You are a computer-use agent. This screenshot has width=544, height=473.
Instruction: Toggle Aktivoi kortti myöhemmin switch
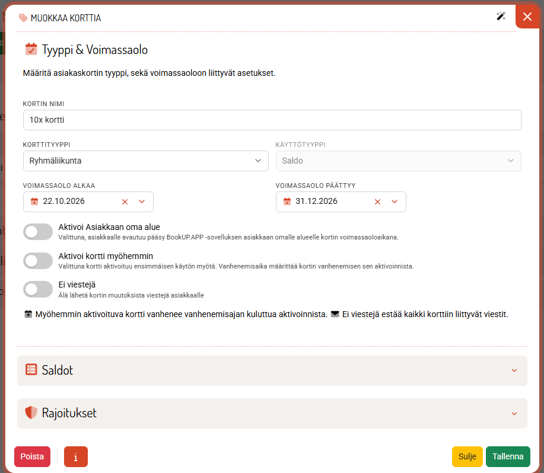(x=38, y=261)
